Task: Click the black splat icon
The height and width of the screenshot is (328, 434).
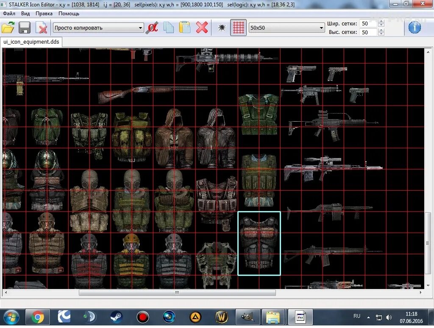Action: [222, 28]
